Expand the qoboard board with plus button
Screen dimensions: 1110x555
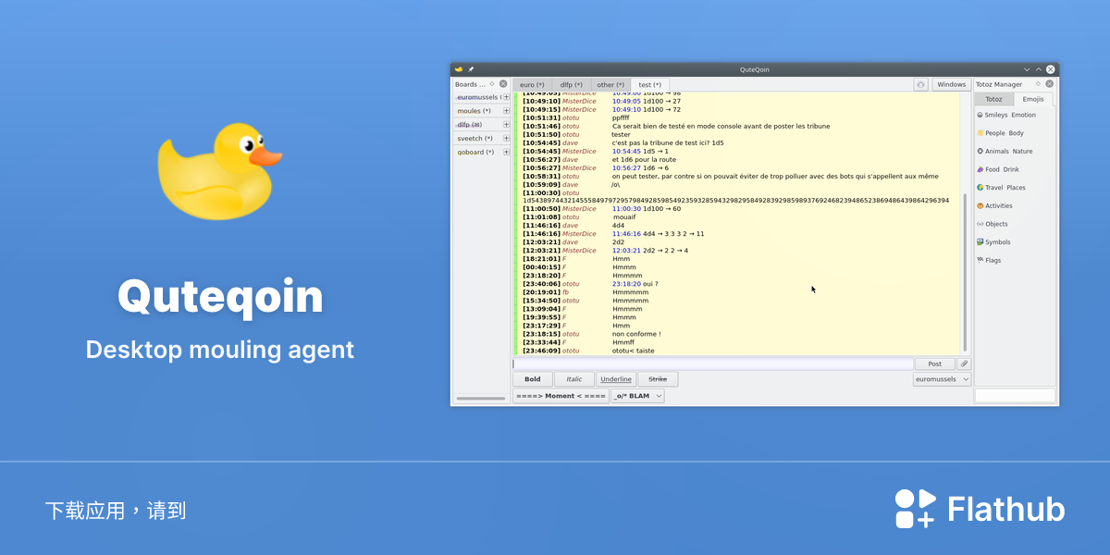[x=506, y=153]
